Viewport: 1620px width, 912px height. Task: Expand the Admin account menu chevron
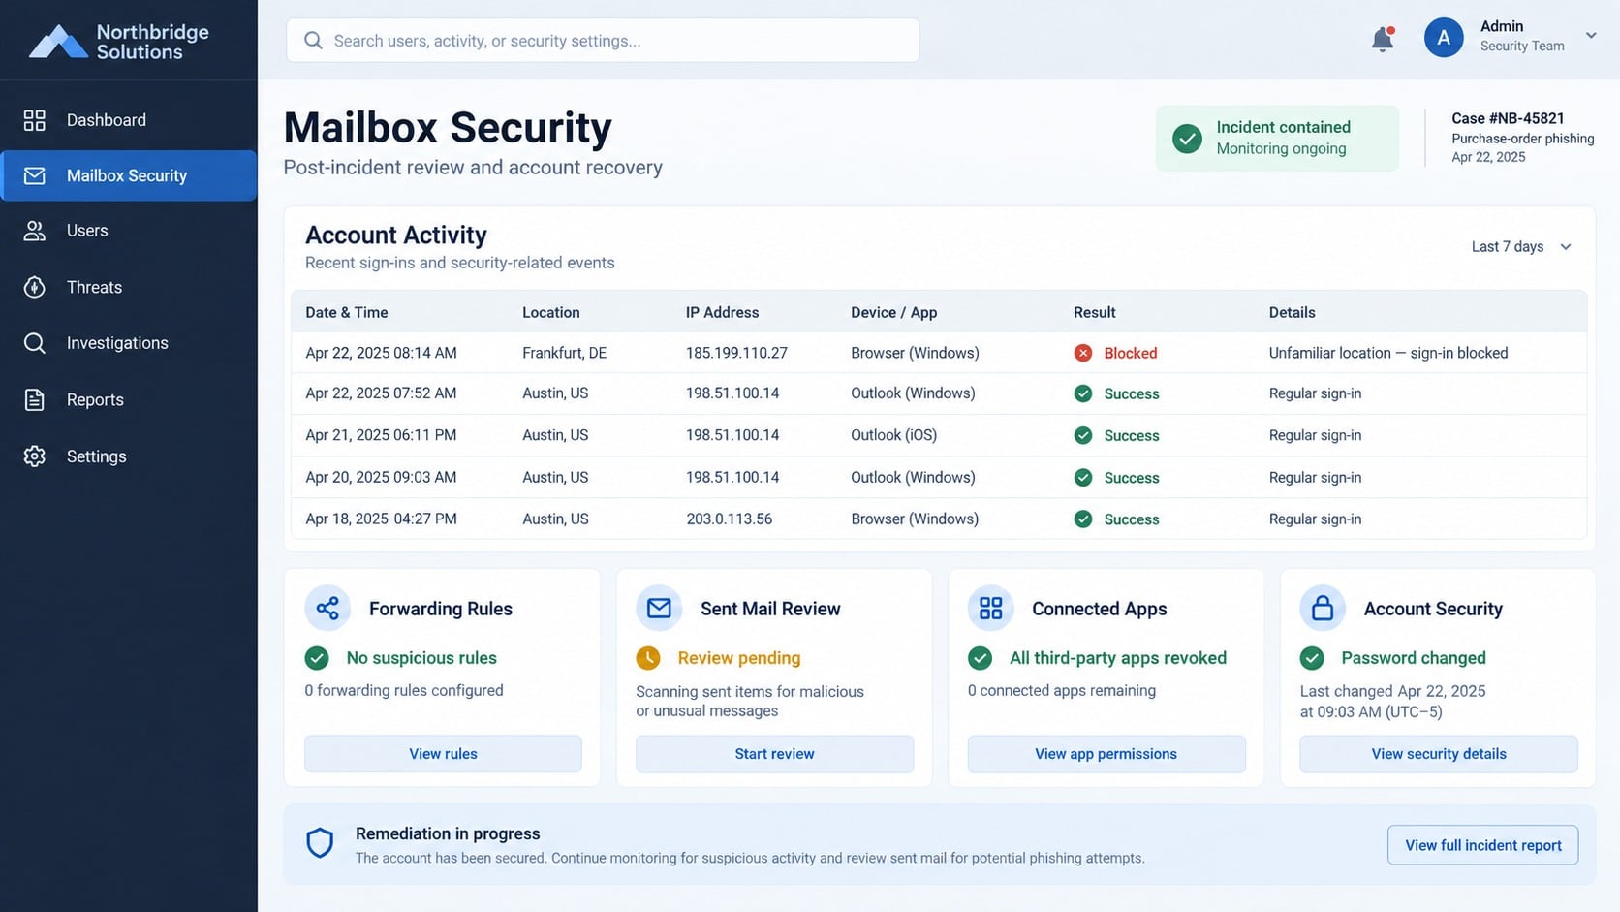1591,36
